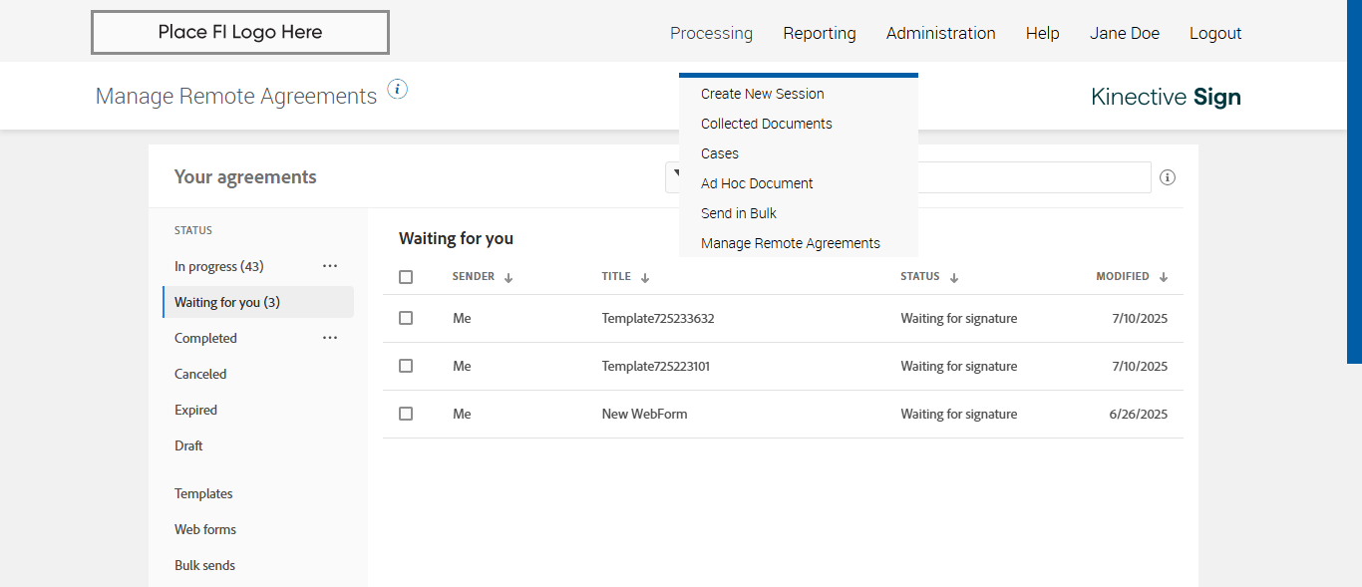
Task: Open the filter dropdown beside search
Action: (673, 176)
